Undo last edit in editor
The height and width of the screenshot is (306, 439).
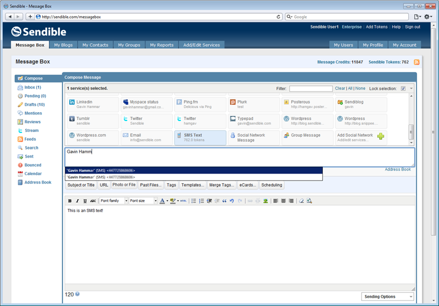pos(232,201)
